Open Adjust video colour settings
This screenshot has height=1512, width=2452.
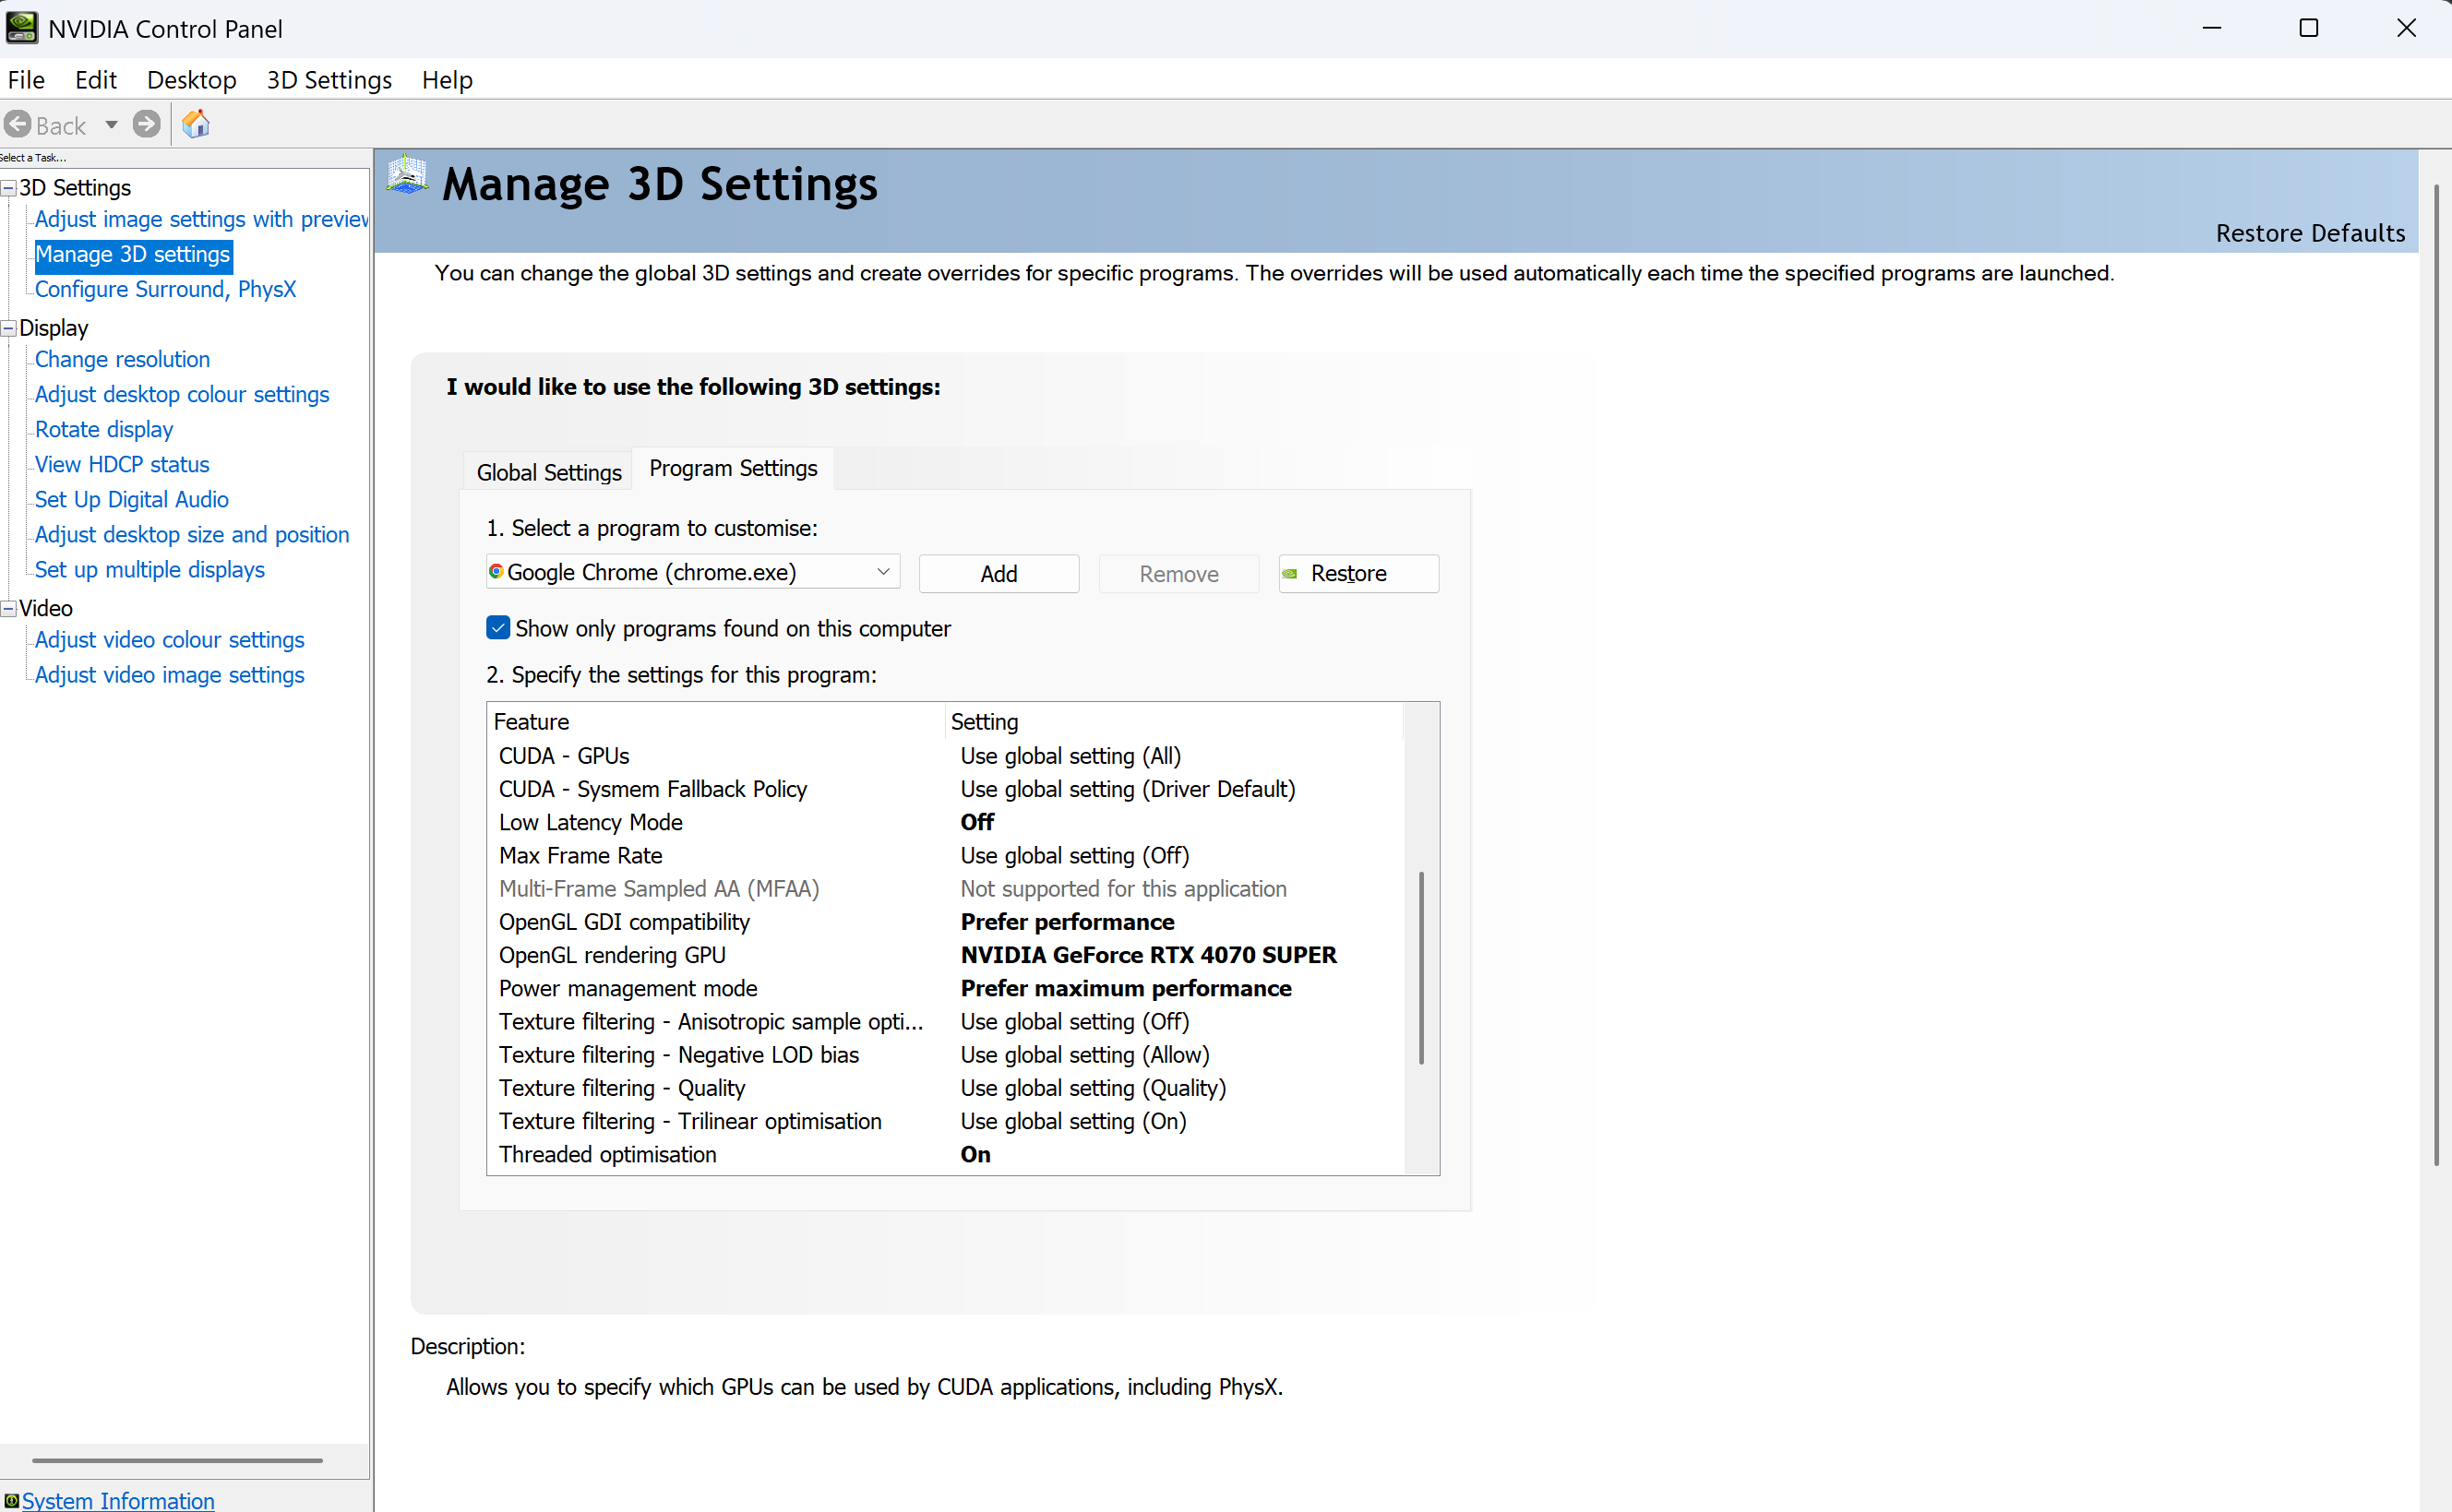[x=170, y=639]
